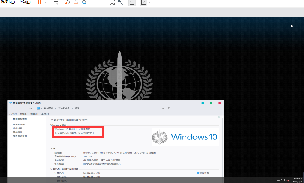The width and height of the screenshot is (304, 183).
Task: Toggle the library sidebar panel view
Action: [x=96, y=2]
